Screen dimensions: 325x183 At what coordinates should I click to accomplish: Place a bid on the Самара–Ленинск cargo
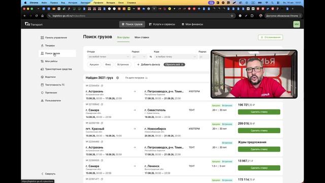coord(259,168)
